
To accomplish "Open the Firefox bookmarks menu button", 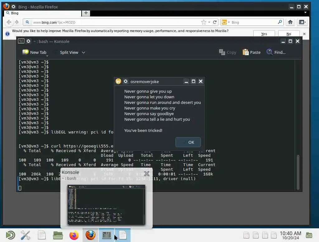I will tap(302, 22).
